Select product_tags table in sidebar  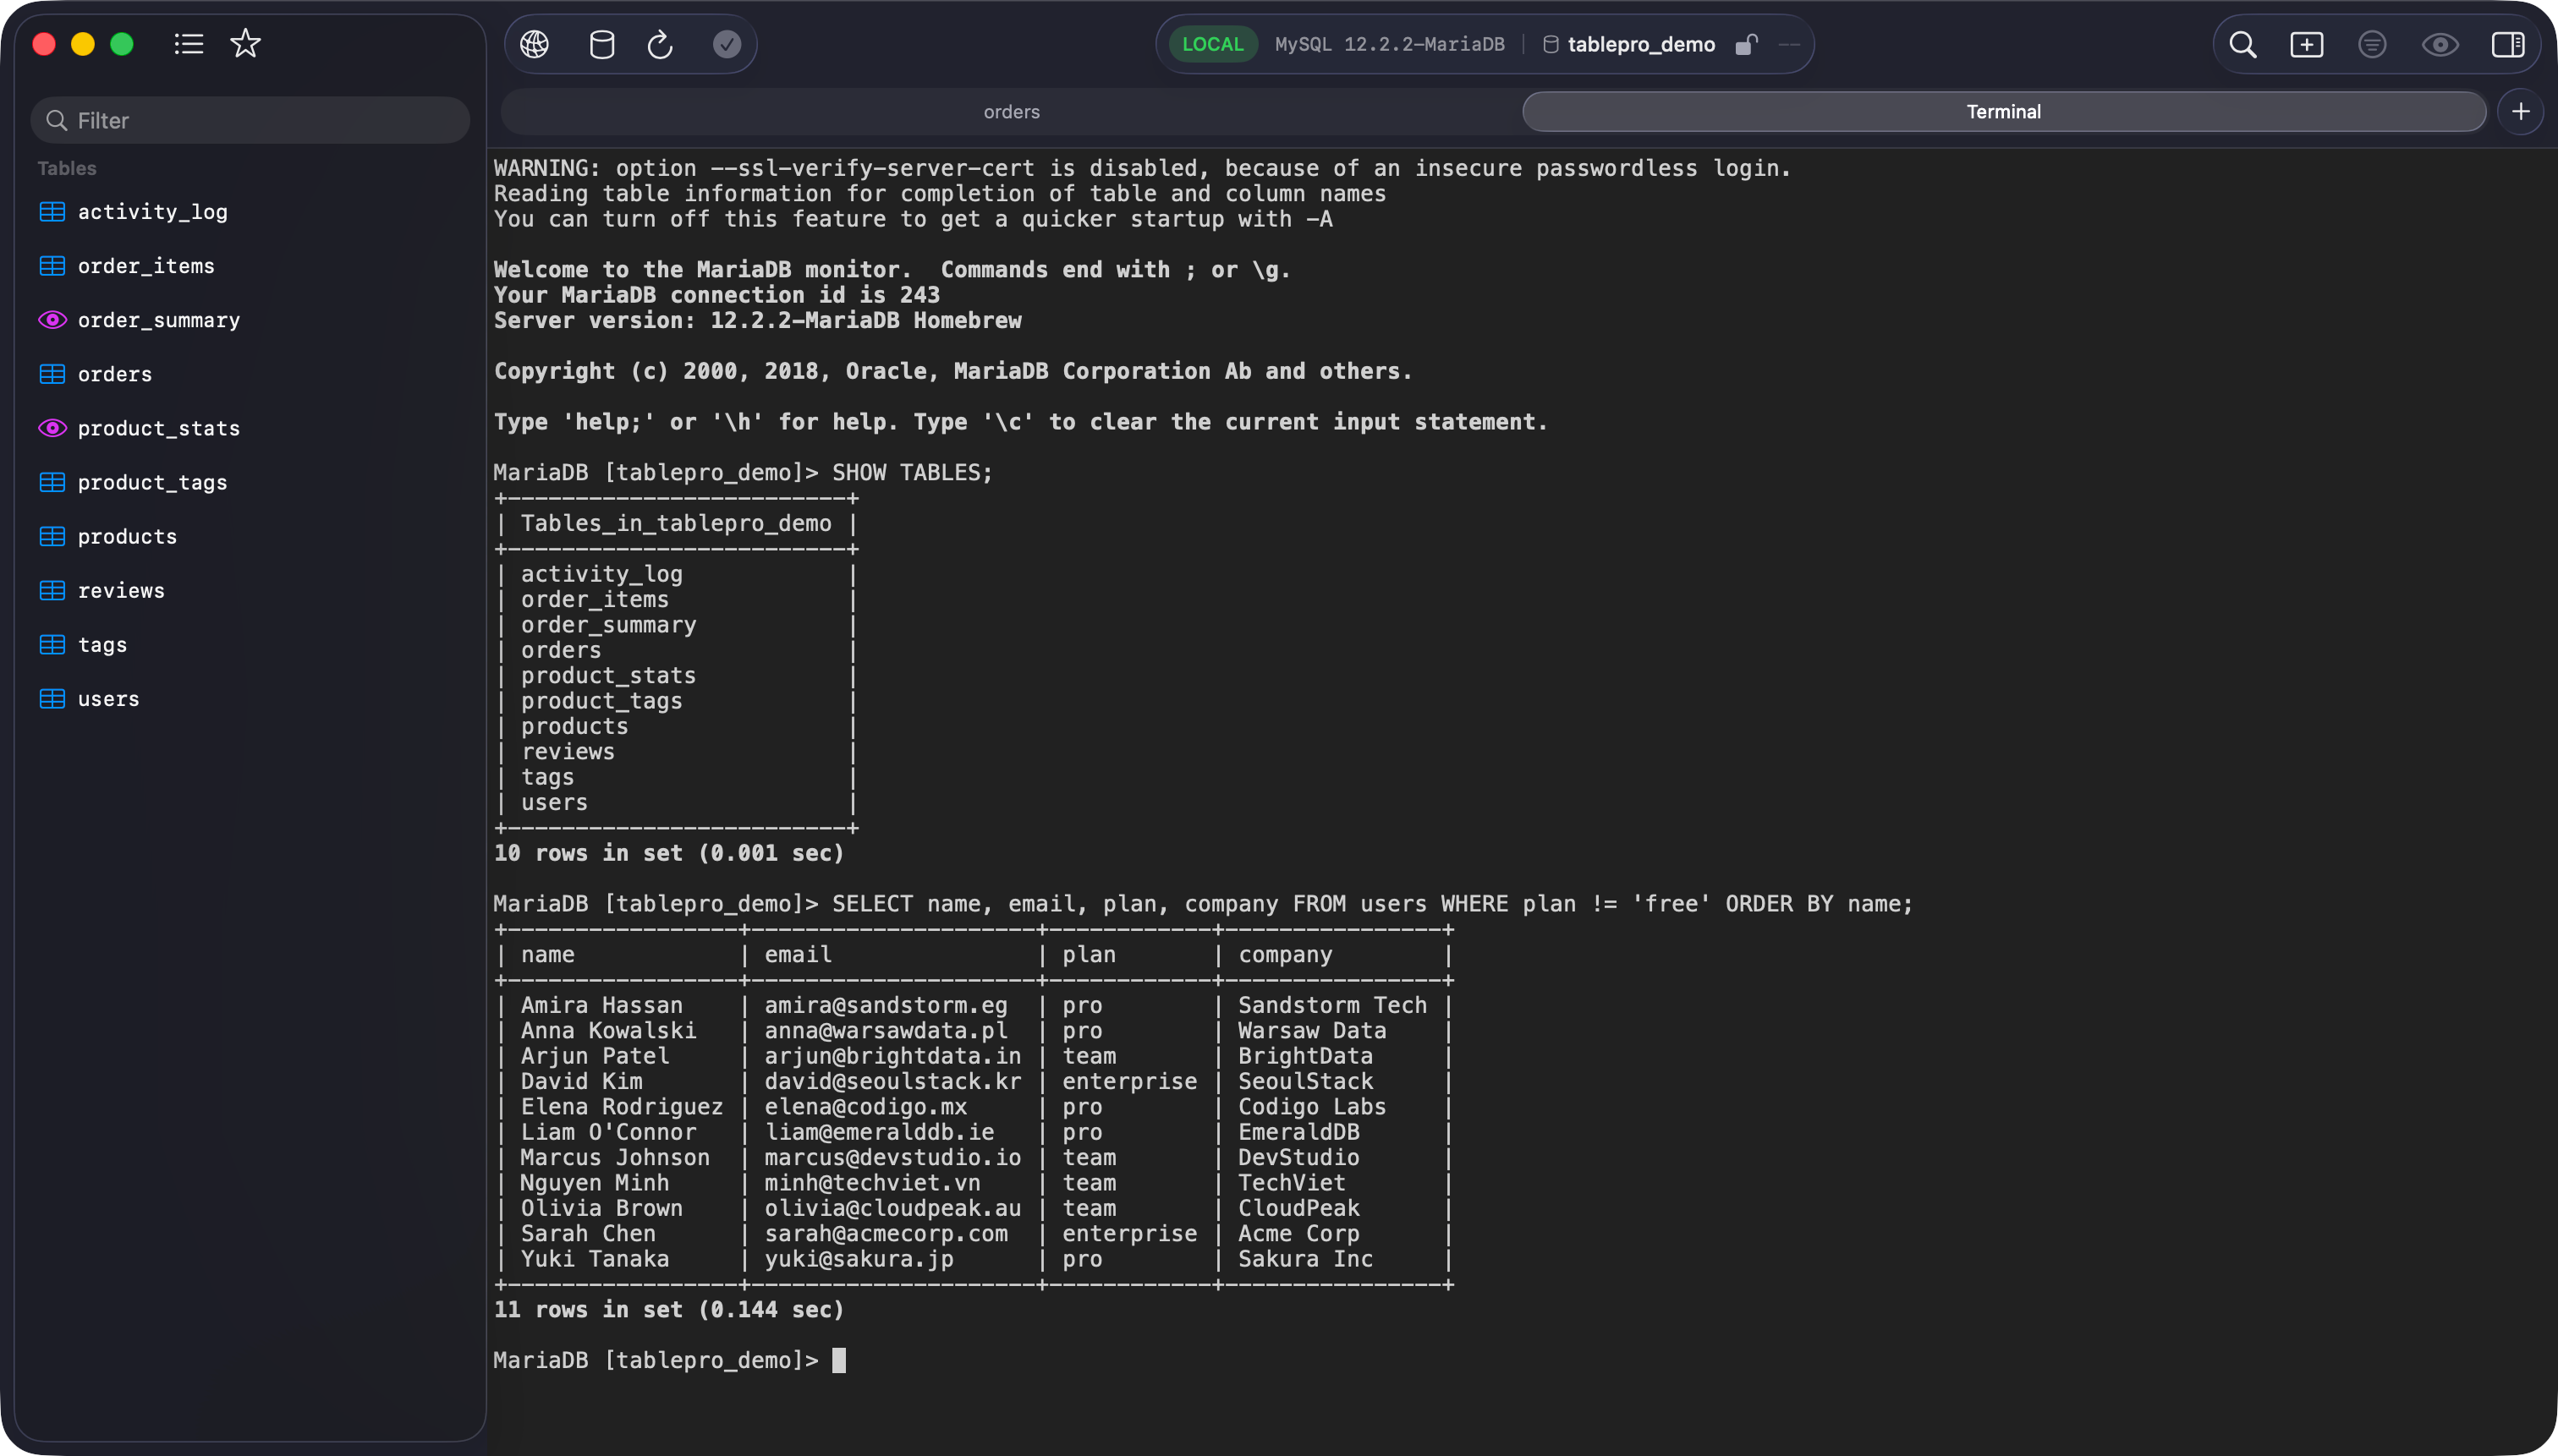(250, 482)
